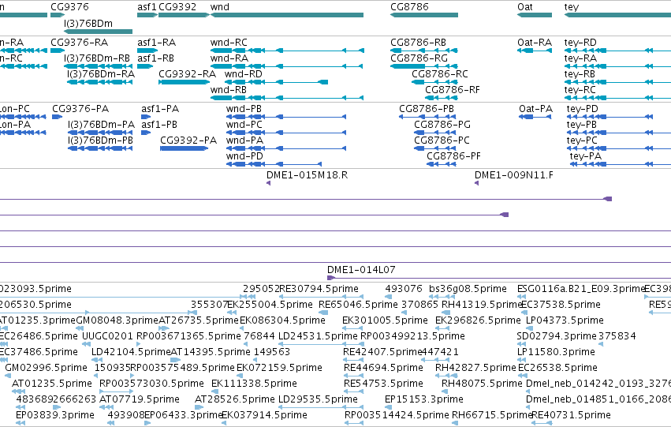This screenshot has width=671, height=427.
Task: Click transcript CG8786-RB
Action: coord(424,51)
